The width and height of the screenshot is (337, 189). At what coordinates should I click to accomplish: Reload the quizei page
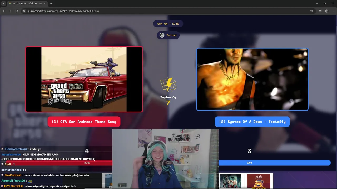pos(16,11)
